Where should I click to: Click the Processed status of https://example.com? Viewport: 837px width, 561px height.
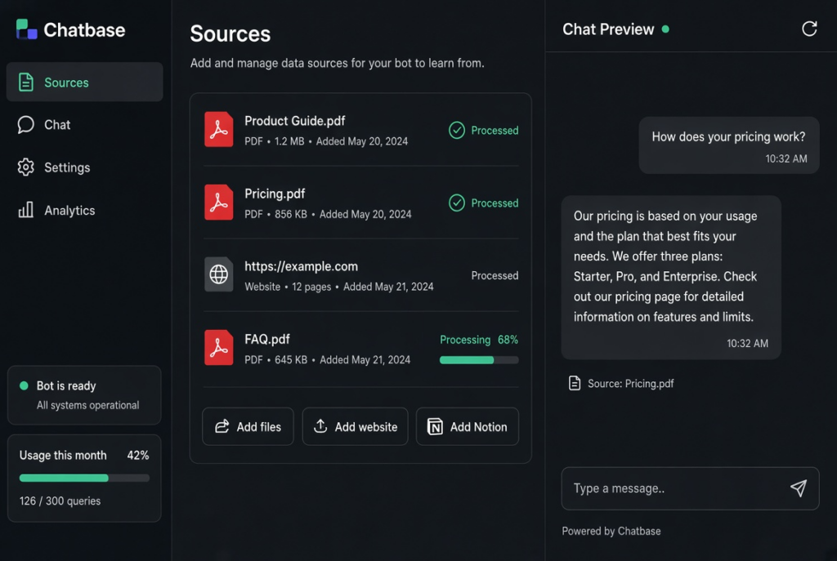495,275
